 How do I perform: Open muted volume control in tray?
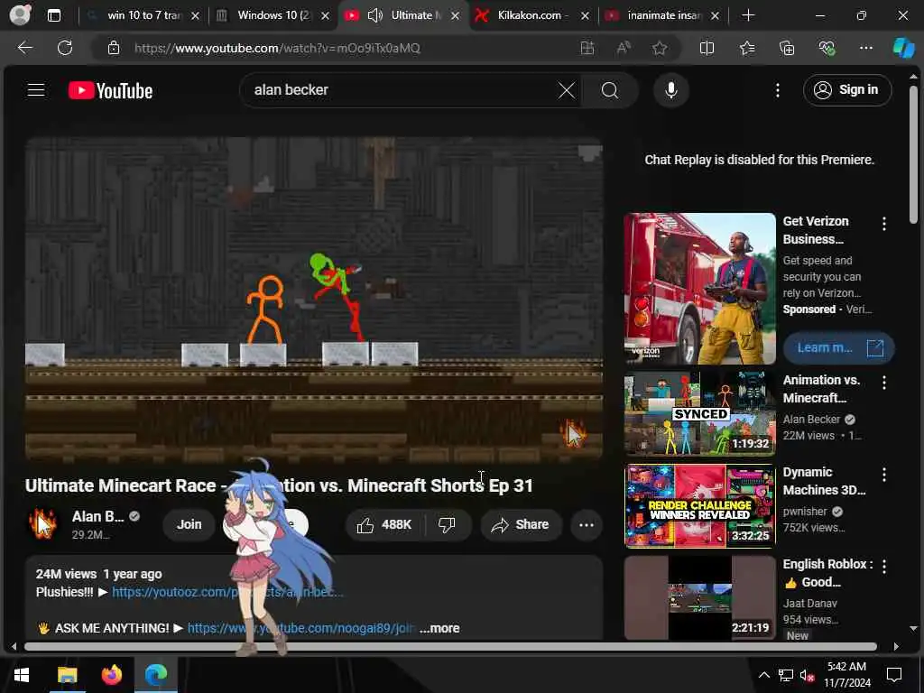(808, 675)
